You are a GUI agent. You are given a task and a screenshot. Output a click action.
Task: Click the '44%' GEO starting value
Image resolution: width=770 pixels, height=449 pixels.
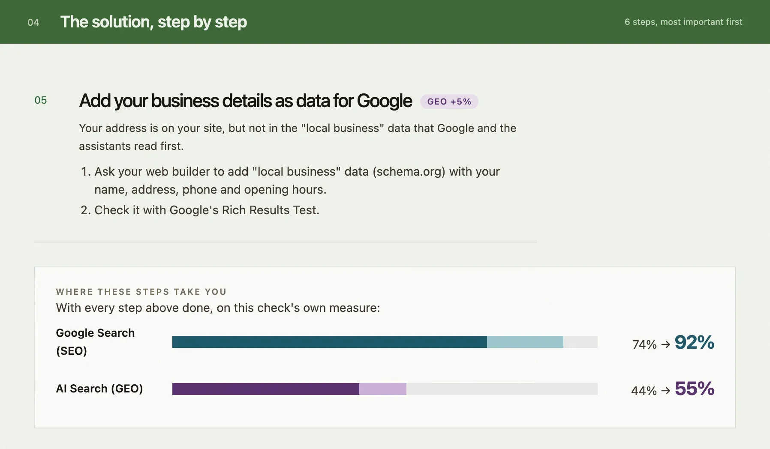(x=644, y=391)
